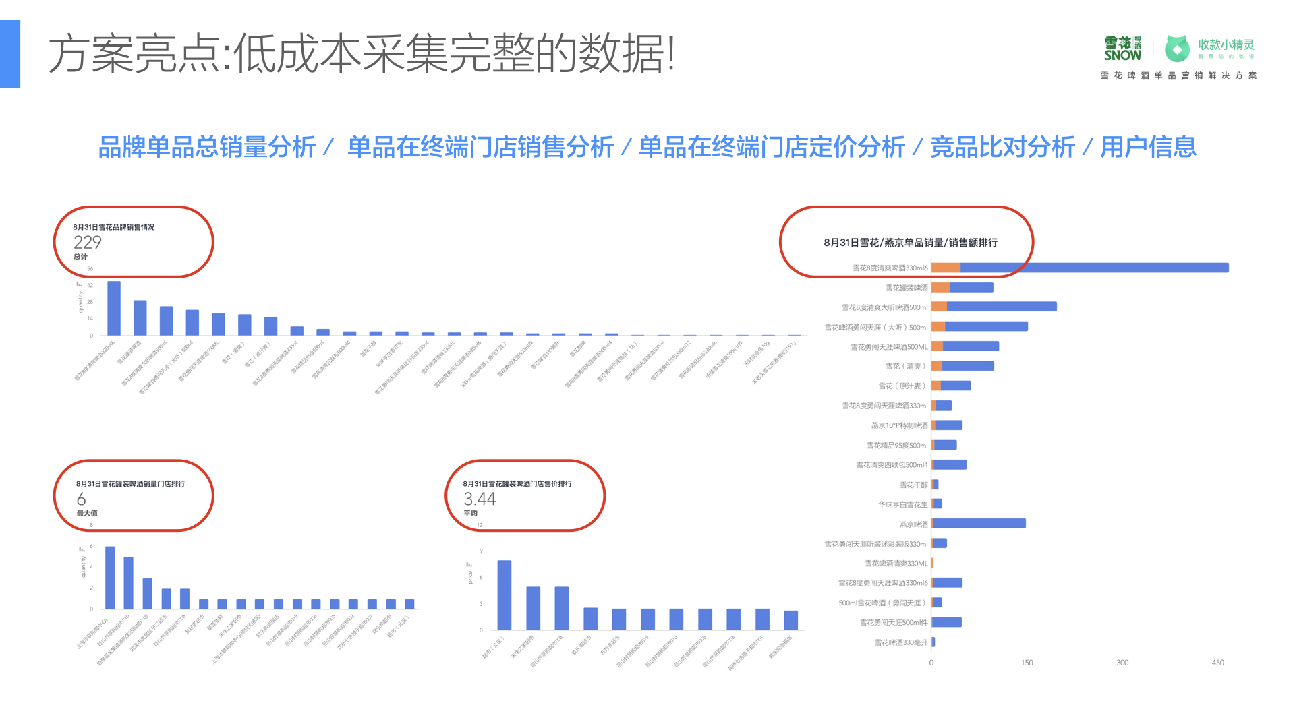Select the 品牌单品总销量分析 heading
This screenshot has width=1295, height=728.
(x=207, y=147)
